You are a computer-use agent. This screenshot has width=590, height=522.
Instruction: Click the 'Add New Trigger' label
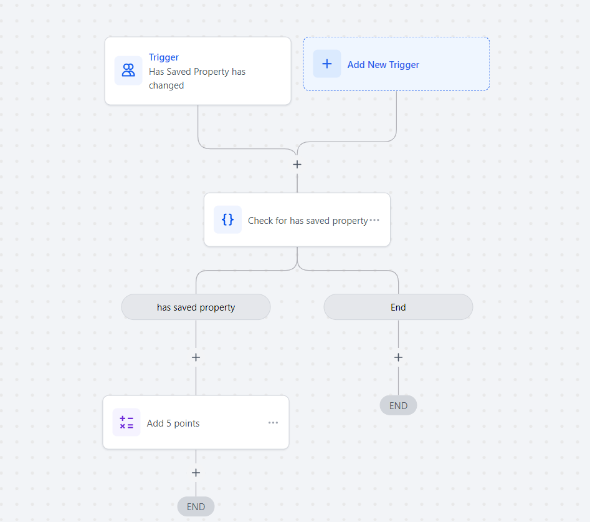383,65
